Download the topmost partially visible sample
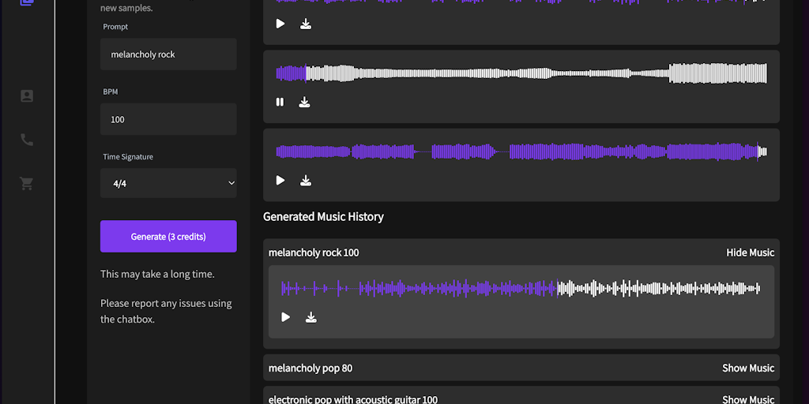The height and width of the screenshot is (404, 809). click(x=306, y=24)
